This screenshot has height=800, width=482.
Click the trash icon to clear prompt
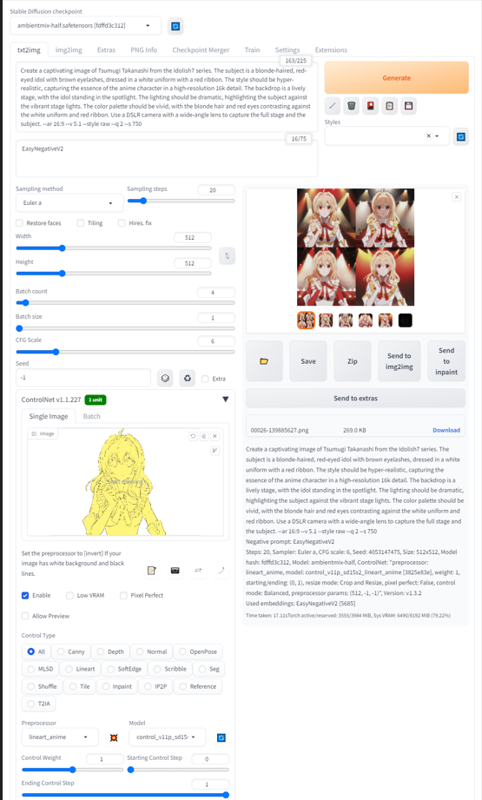coord(352,106)
